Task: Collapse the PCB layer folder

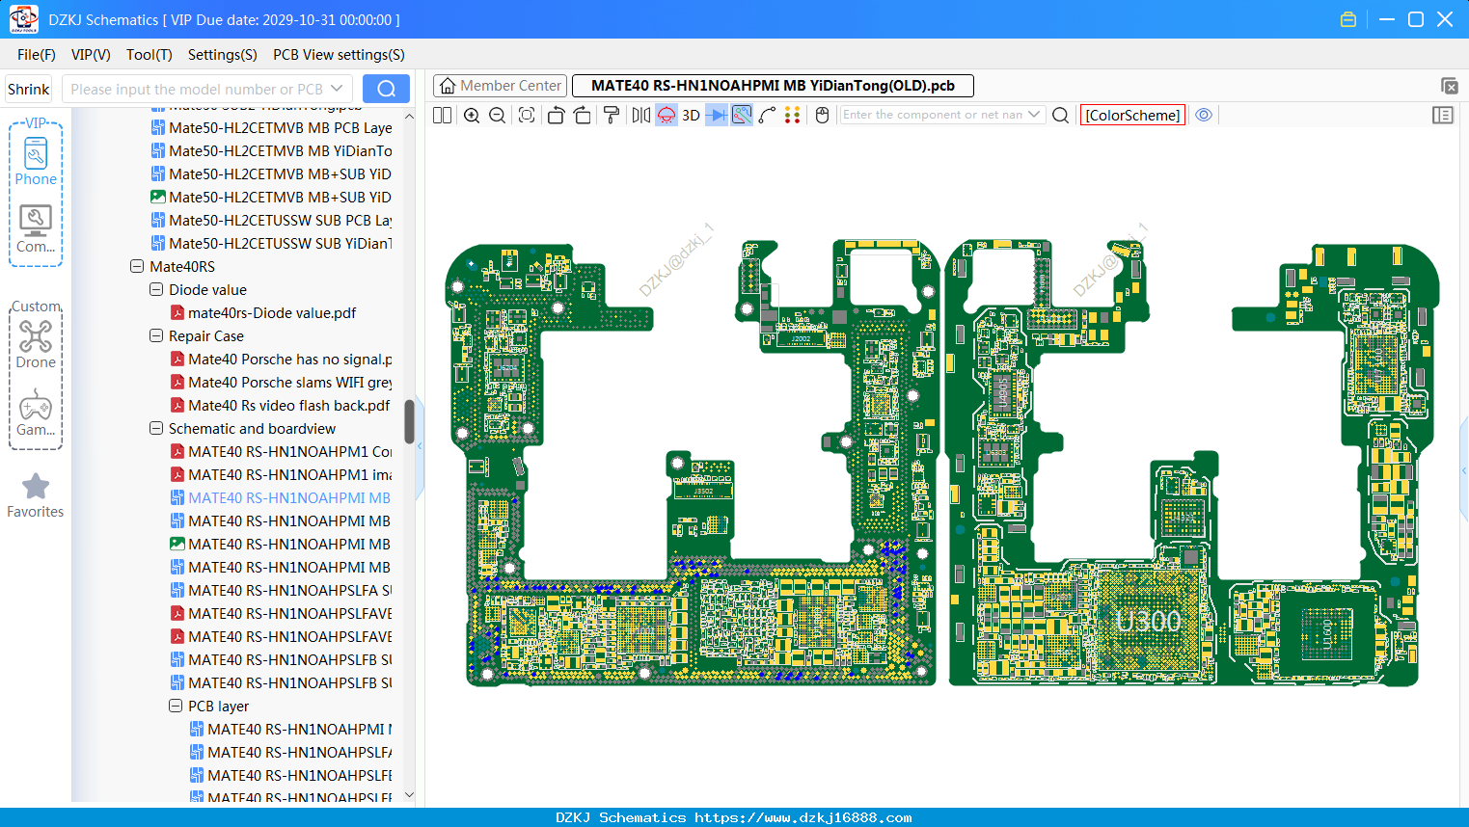Action: click(176, 706)
